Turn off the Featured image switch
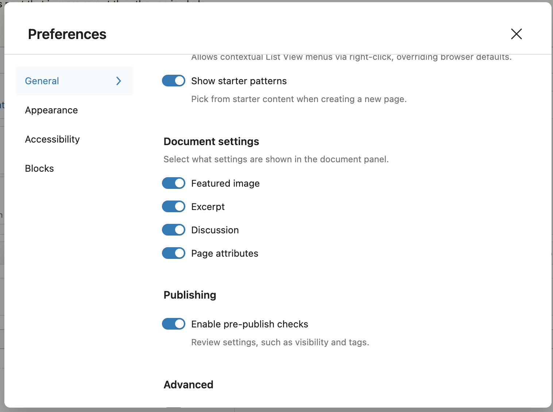This screenshot has height=412, width=553. pos(174,183)
